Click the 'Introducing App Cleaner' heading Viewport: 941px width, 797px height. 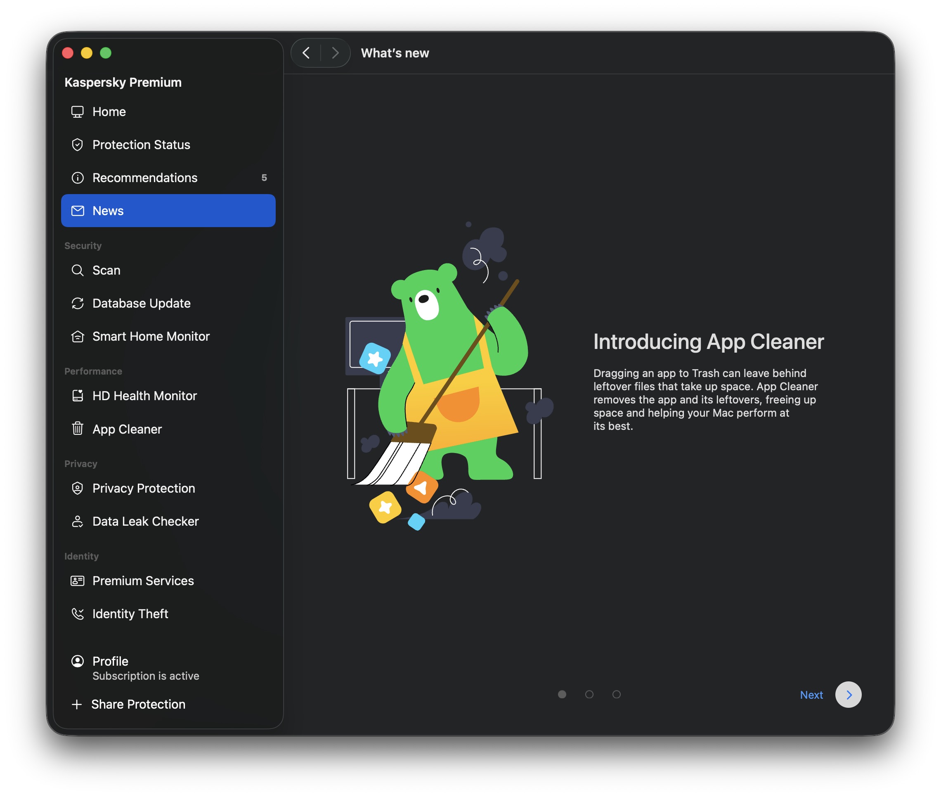point(709,342)
